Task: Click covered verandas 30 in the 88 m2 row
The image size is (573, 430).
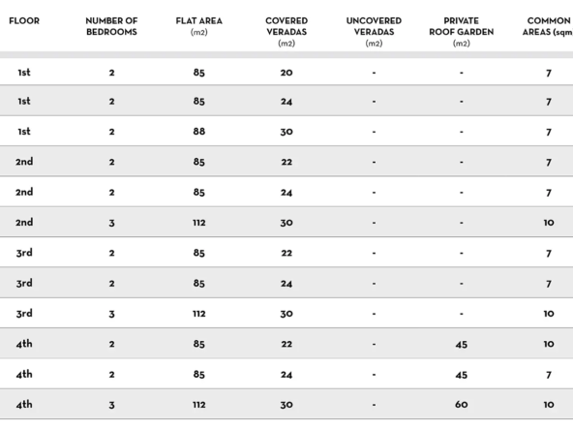Action: click(286, 132)
